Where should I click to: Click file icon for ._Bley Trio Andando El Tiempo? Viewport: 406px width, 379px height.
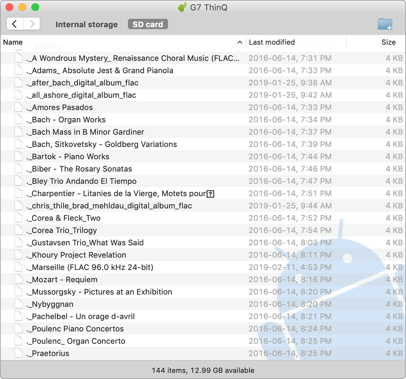(x=19, y=181)
